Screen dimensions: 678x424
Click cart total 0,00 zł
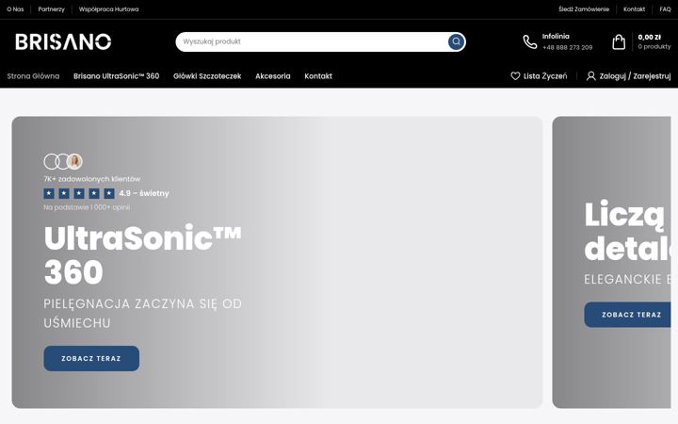coord(649,37)
